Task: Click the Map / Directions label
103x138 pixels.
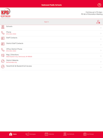Action: [x=12, y=55]
